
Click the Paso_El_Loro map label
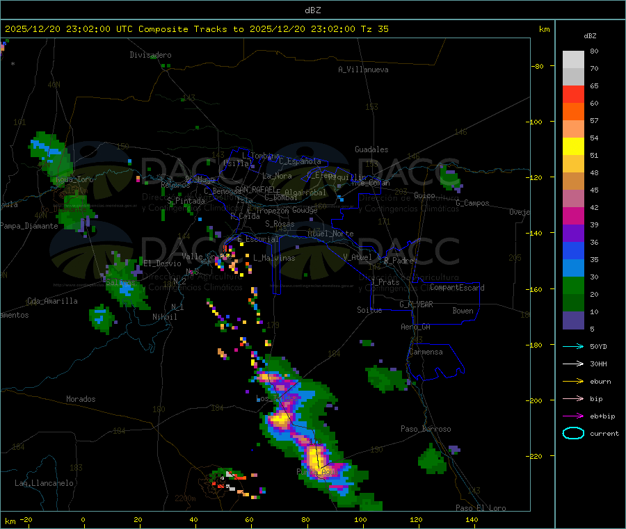coord(481,508)
